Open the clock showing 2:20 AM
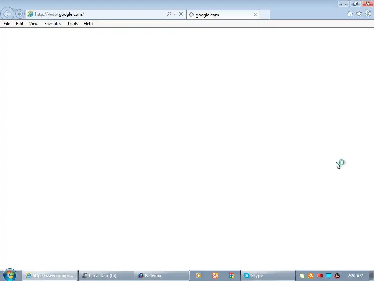This screenshot has width=374, height=281. point(355,276)
